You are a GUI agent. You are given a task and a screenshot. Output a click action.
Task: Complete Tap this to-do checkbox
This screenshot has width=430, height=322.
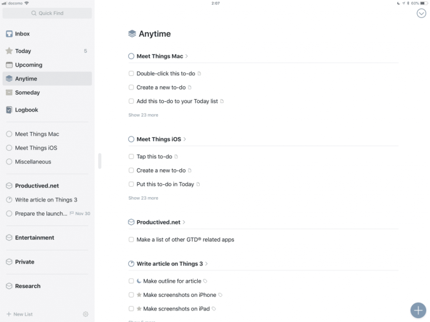click(131, 156)
